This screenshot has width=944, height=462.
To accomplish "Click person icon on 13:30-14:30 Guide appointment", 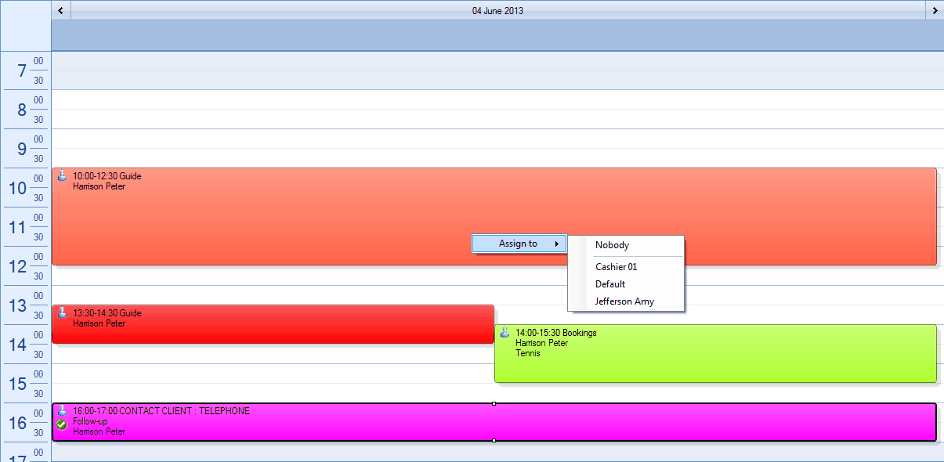I will 62,313.
